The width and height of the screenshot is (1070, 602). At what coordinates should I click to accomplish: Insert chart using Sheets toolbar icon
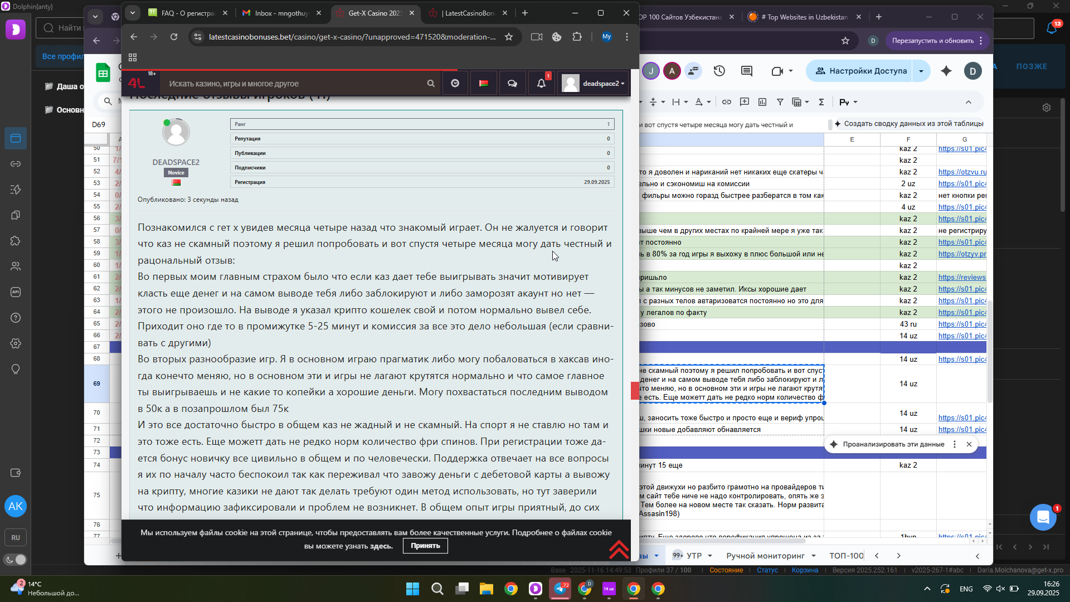tap(762, 102)
